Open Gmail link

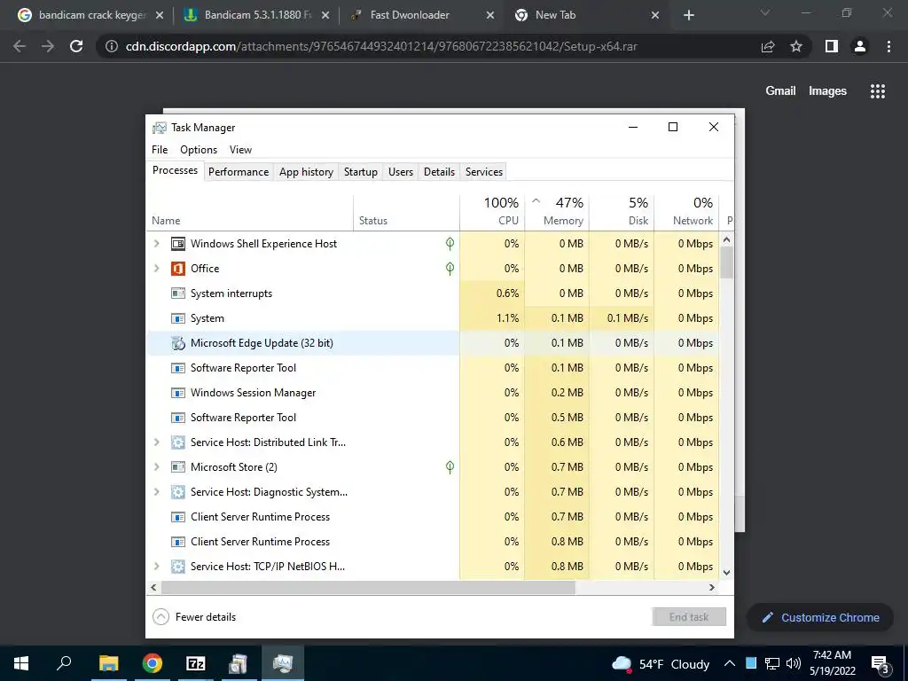click(780, 91)
